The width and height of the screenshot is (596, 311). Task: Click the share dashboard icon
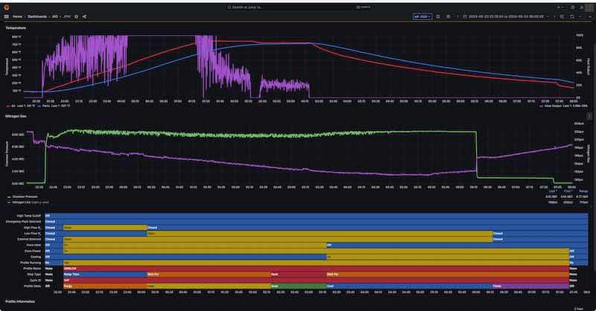[84, 16]
